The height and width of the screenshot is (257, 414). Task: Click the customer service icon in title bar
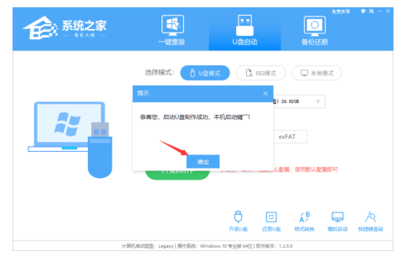pos(372,11)
